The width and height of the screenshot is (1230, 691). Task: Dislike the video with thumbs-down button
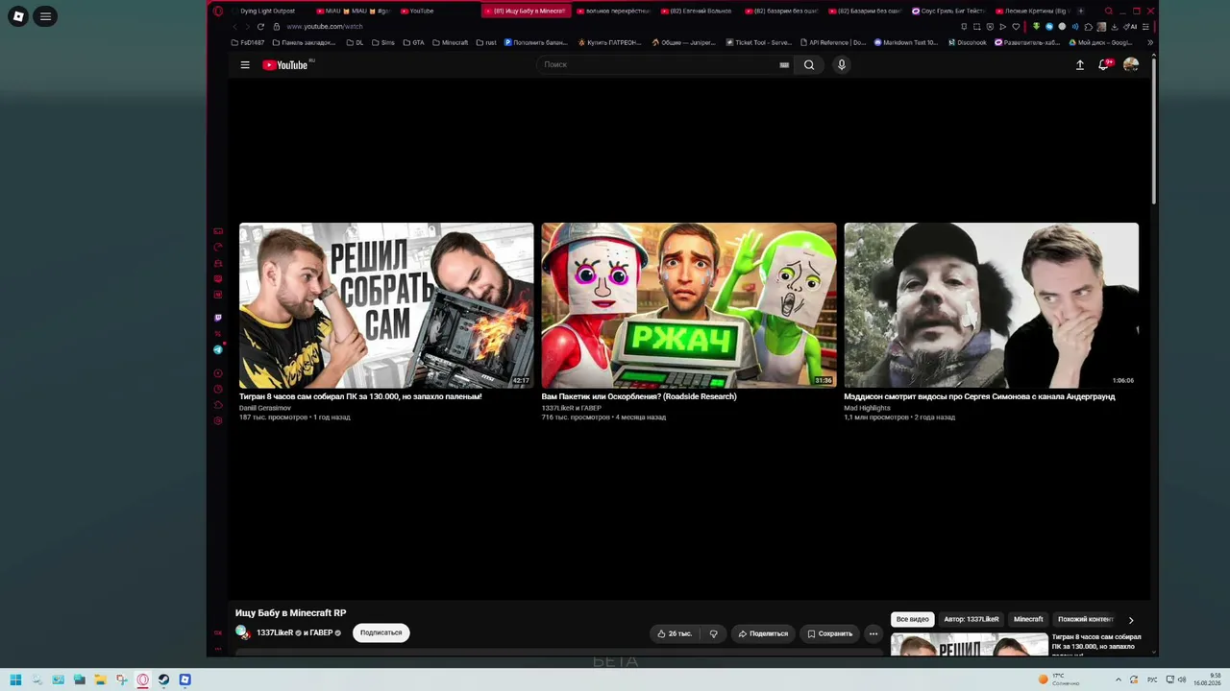pos(714,634)
